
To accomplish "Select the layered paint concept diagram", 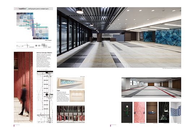I will (x=32, y=26).
